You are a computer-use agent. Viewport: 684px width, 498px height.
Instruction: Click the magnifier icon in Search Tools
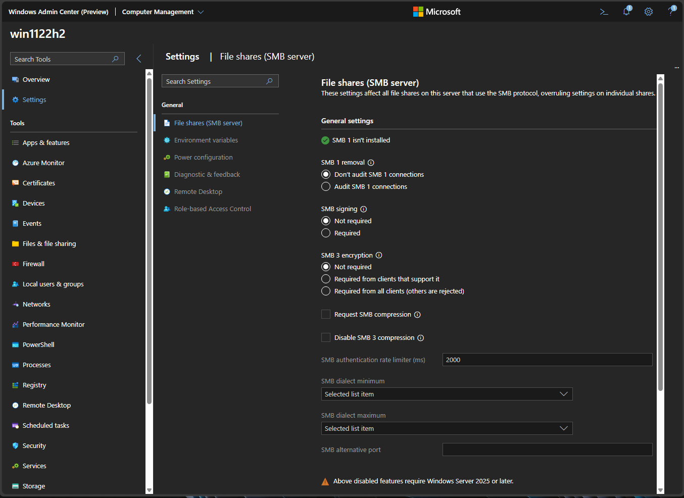(x=115, y=59)
